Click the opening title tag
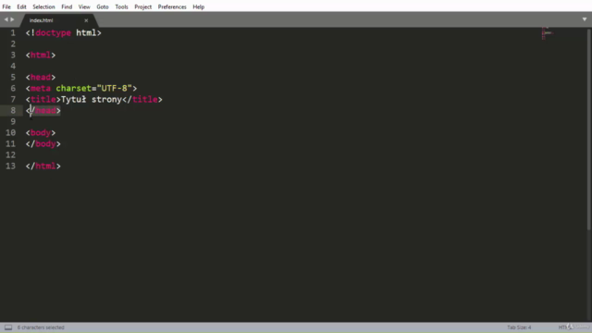592x333 pixels. (43, 99)
